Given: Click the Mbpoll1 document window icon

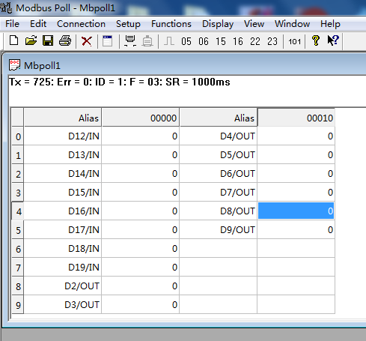Looking at the screenshot, I should (14, 65).
